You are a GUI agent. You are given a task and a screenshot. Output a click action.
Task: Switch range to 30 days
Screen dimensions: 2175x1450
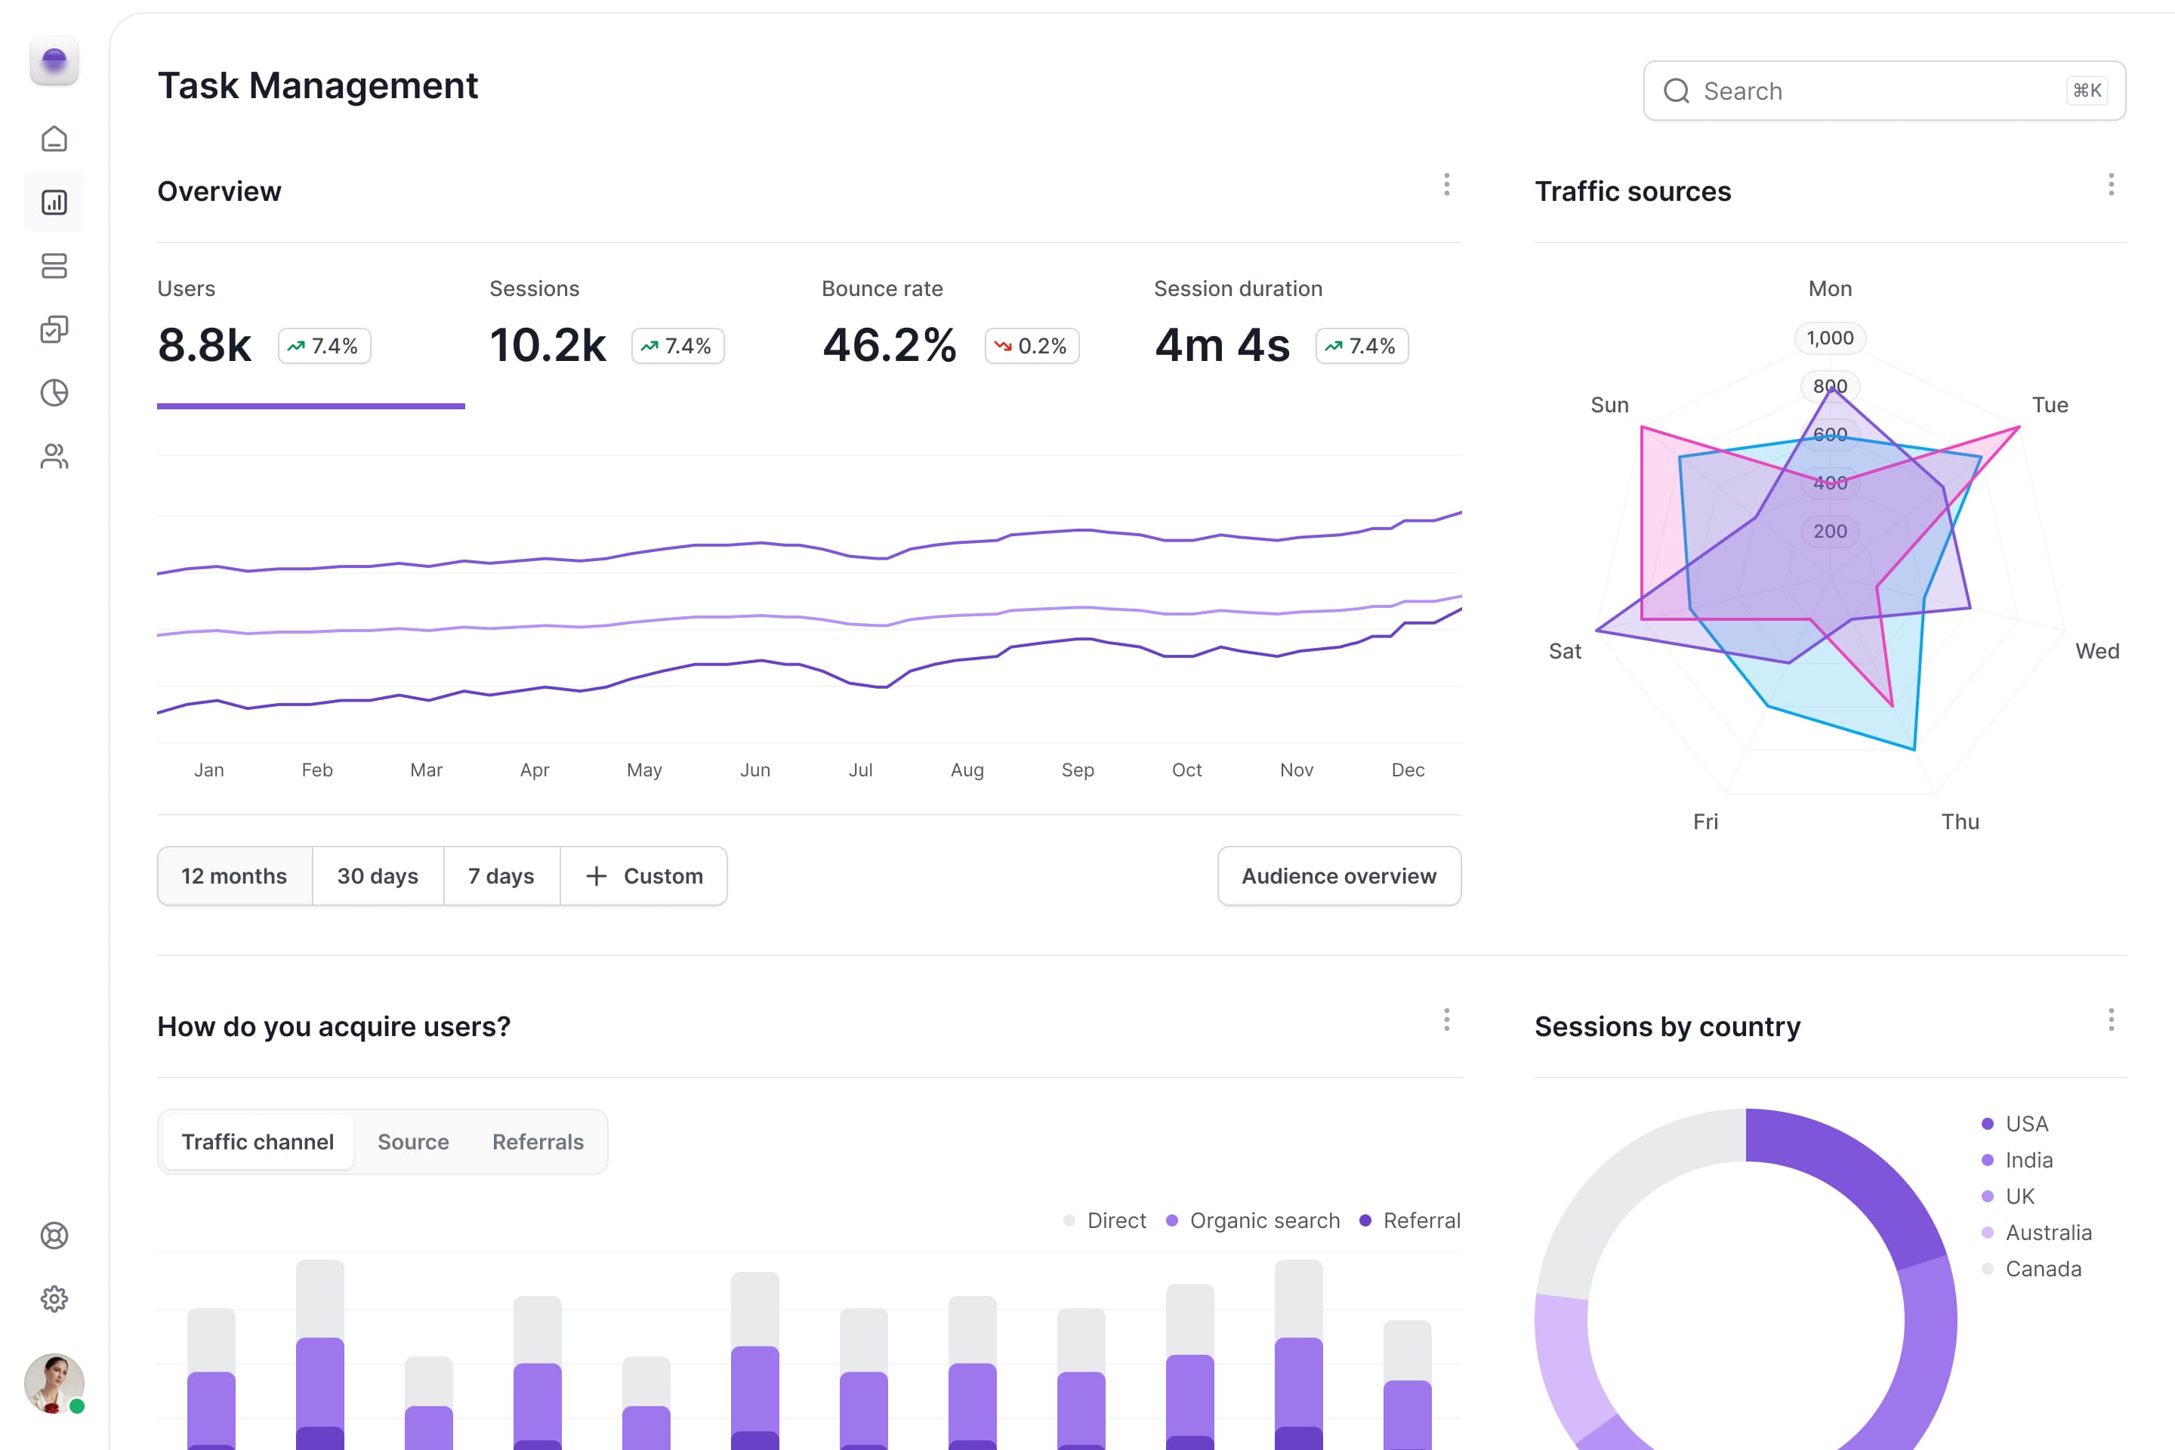tap(378, 876)
